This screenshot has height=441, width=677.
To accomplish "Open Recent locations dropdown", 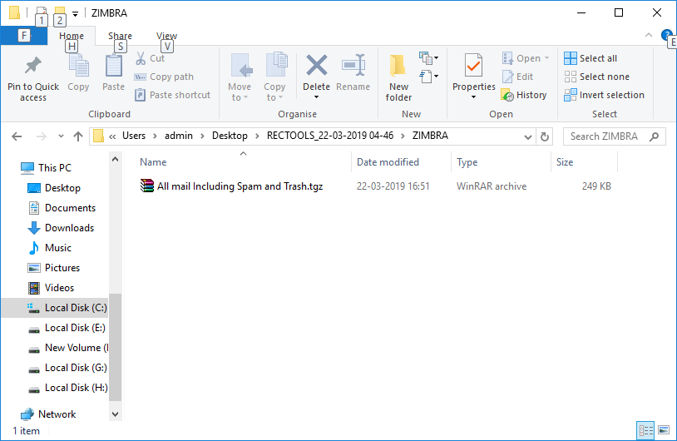I will coord(61,136).
